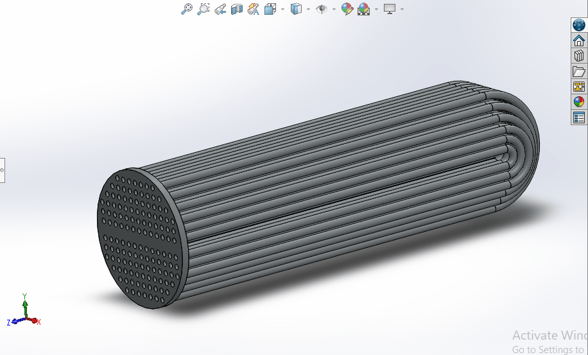Viewport: 588px width, 355px height.
Task: Click the left panel expand handle
Action: tap(2, 170)
